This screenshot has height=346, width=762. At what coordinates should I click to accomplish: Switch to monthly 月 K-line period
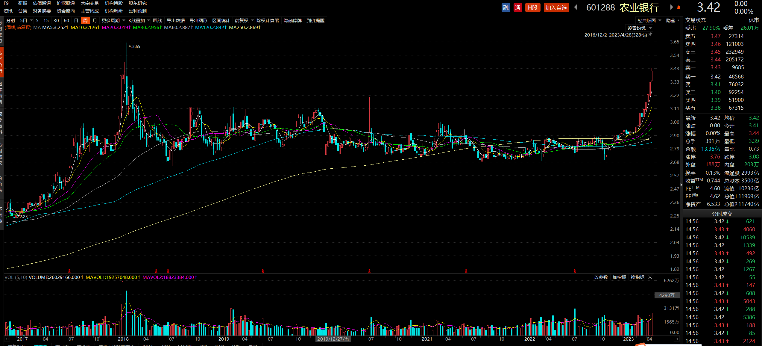point(95,20)
